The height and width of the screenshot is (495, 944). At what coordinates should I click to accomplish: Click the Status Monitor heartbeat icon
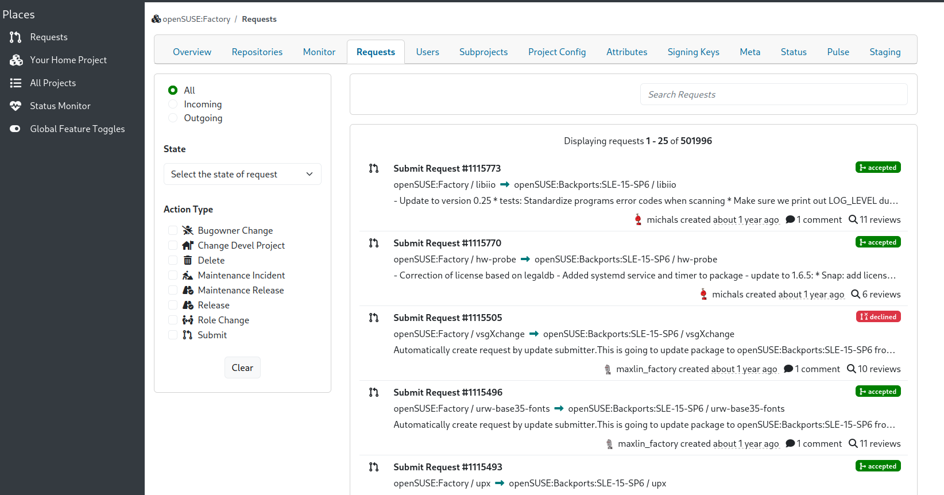point(16,106)
